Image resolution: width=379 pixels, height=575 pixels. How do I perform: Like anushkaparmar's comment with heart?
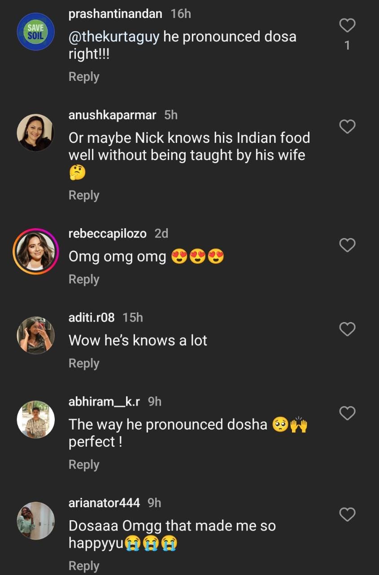point(347,127)
